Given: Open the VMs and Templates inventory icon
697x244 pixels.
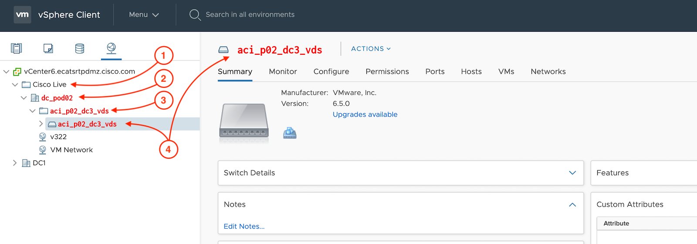Looking at the screenshot, I should coord(48,48).
